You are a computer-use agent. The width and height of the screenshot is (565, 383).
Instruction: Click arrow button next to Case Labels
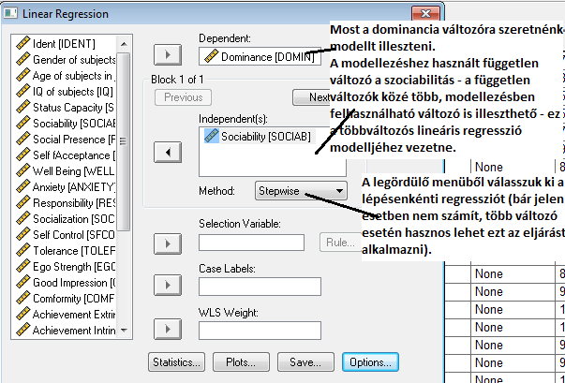click(165, 286)
